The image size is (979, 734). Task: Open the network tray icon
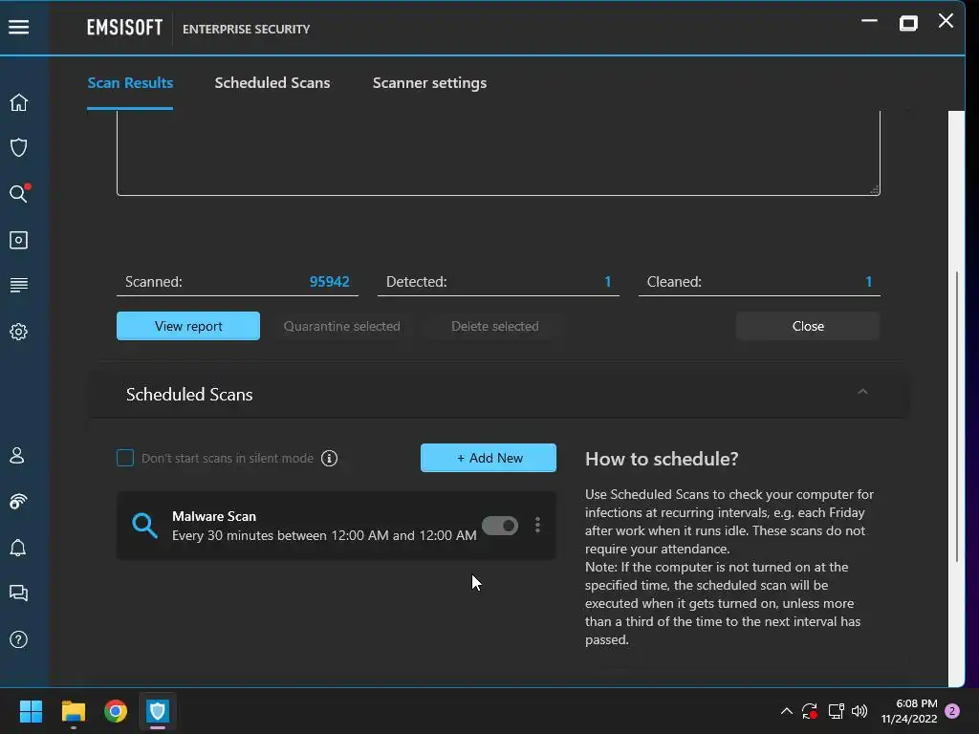836,711
